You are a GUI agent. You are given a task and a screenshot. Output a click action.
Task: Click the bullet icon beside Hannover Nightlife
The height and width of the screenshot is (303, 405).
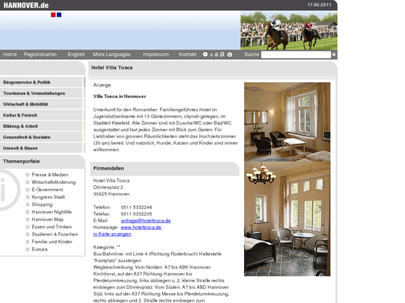pyautogui.click(x=27, y=212)
